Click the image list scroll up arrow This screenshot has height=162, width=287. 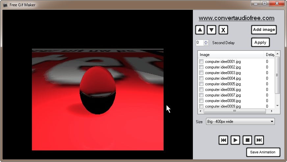(x=277, y=54)
